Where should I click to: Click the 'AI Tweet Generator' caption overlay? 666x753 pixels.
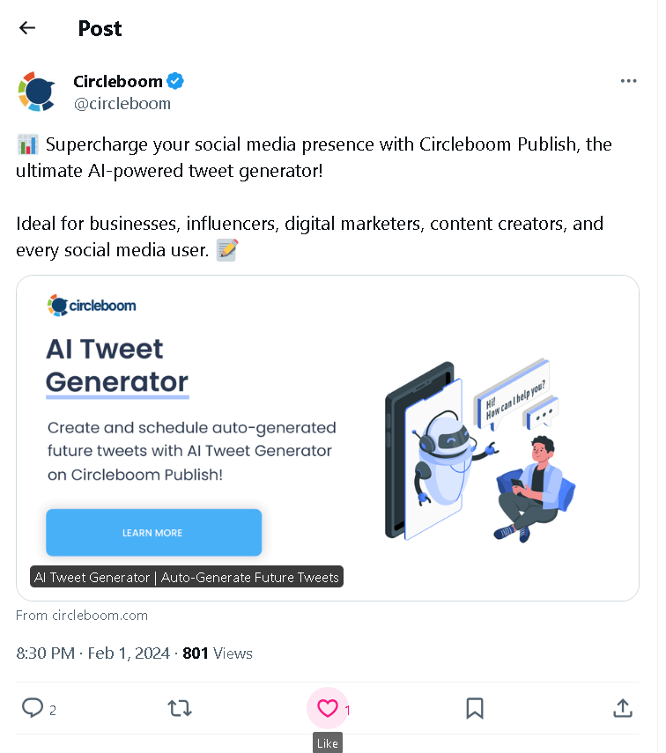tap(186, 577)
